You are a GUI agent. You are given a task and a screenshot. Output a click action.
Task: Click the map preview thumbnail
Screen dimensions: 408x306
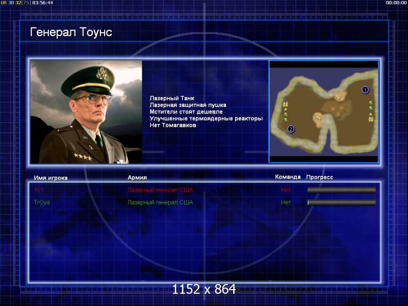tap(324, 112)
